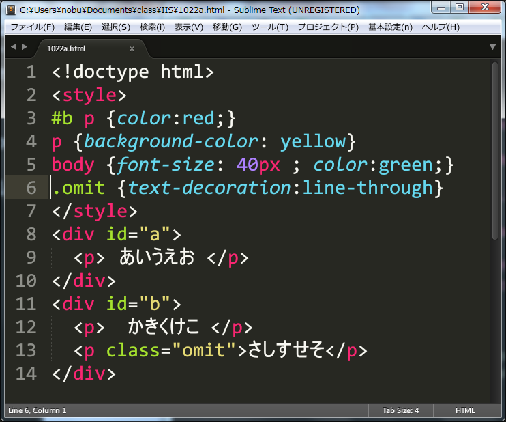Expand the tab list dropdown arrow
The width and height of the screenshot is (506, 422).
coord(492,47)
